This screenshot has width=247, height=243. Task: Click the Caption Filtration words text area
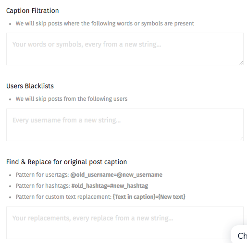click(125, 49)
